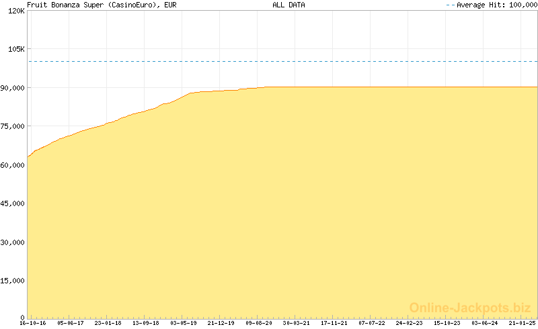Click the 60,000 y-axis label
Screen dimensions: 538x329
pyautogui.click(x=12, y=164)
